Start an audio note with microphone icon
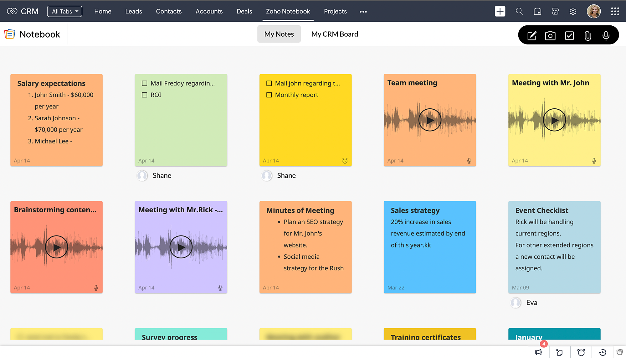This screenshot has width=626, height=358. tap(606, 35)
